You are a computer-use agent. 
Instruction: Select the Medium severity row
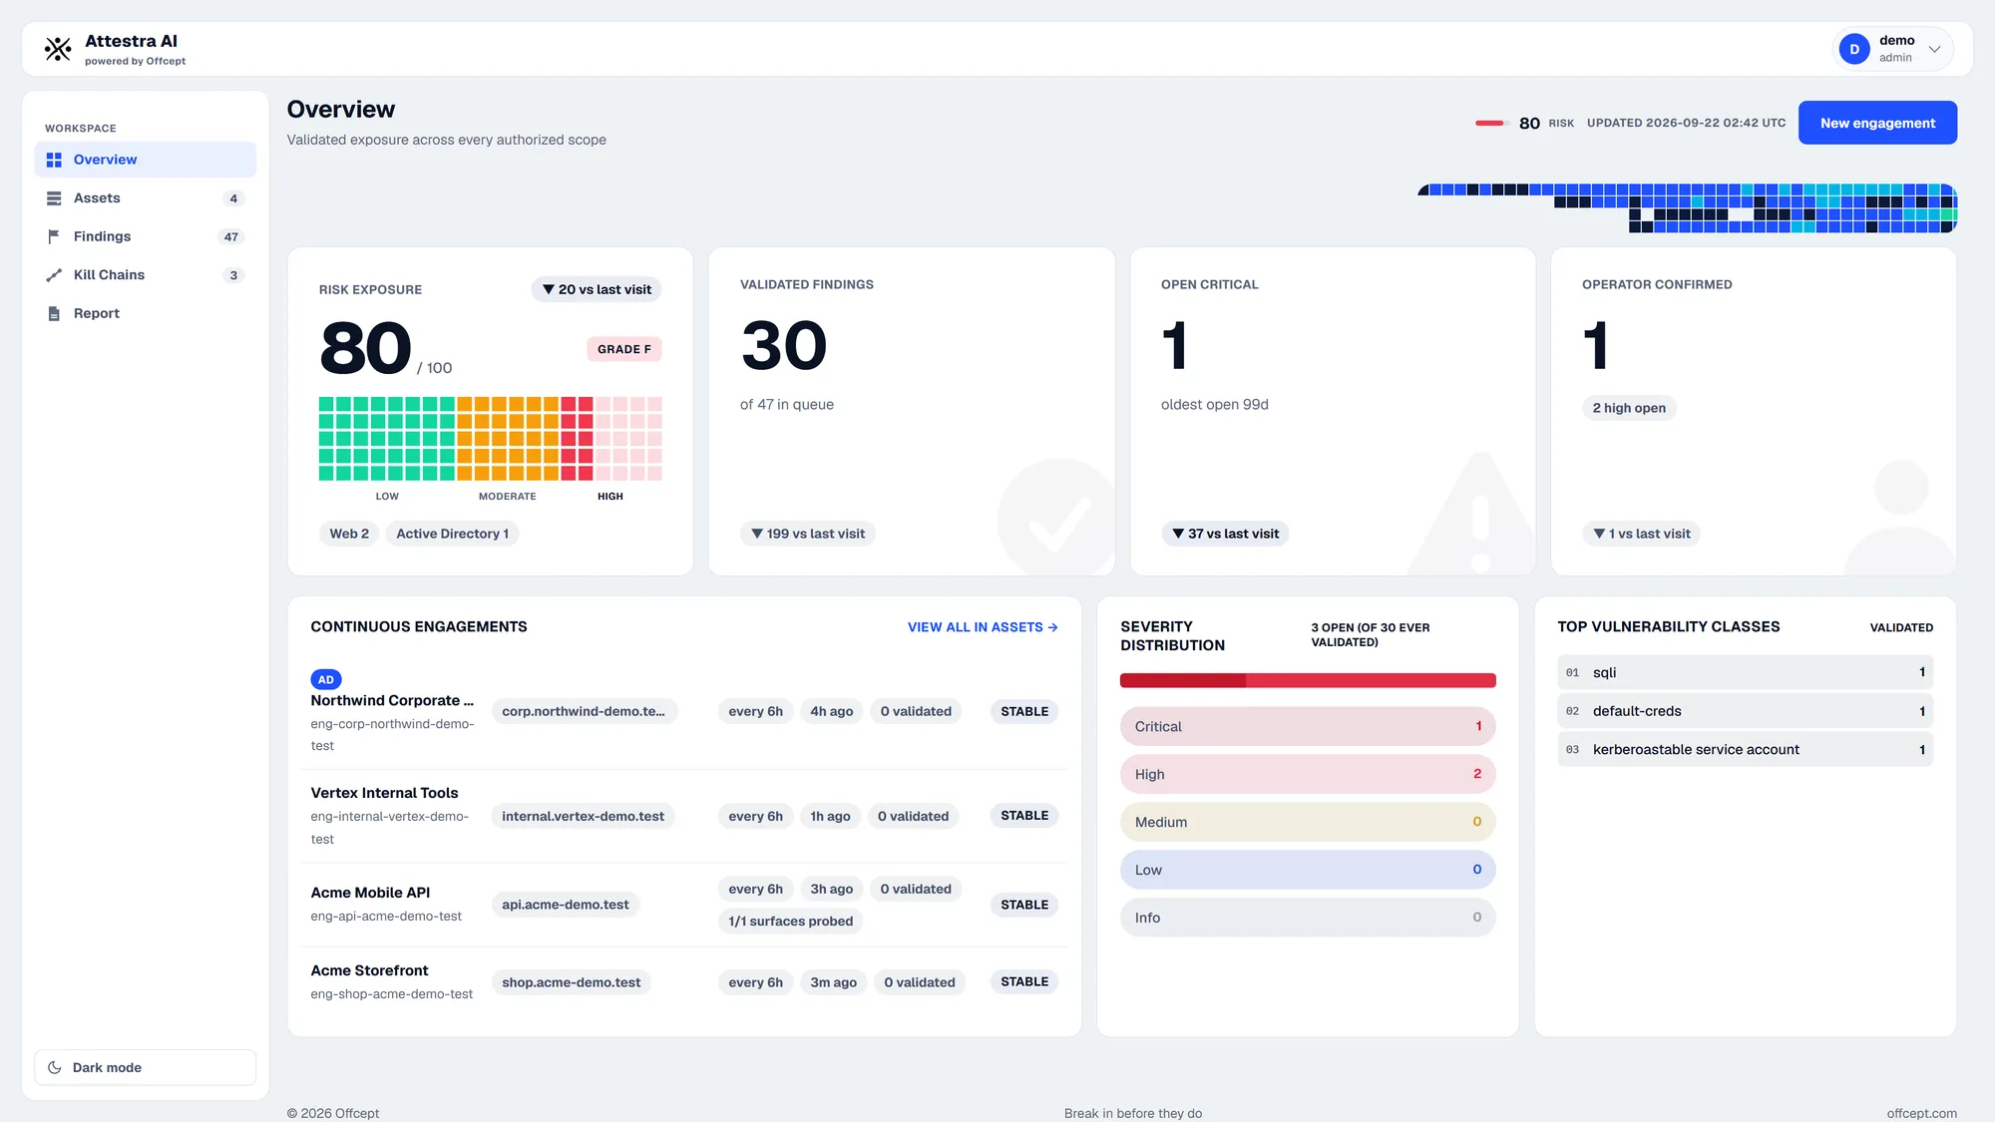(1308, 822)
